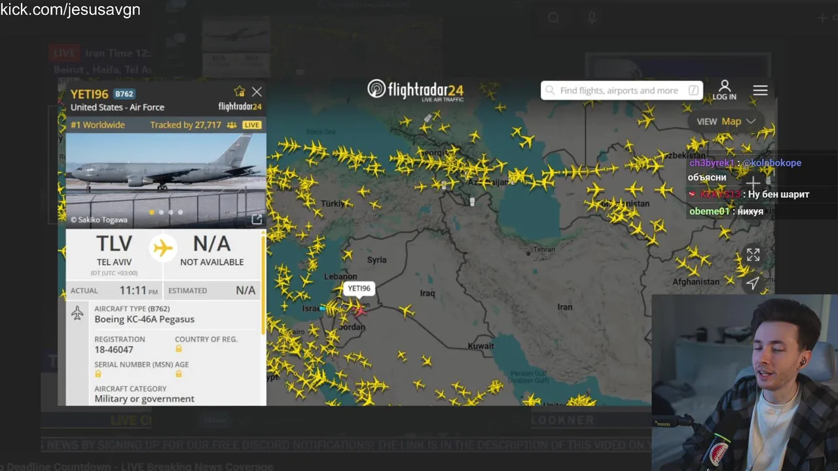Click username ch3byrek1 in stream chat
Screen dimensions: 838x471
713,163
